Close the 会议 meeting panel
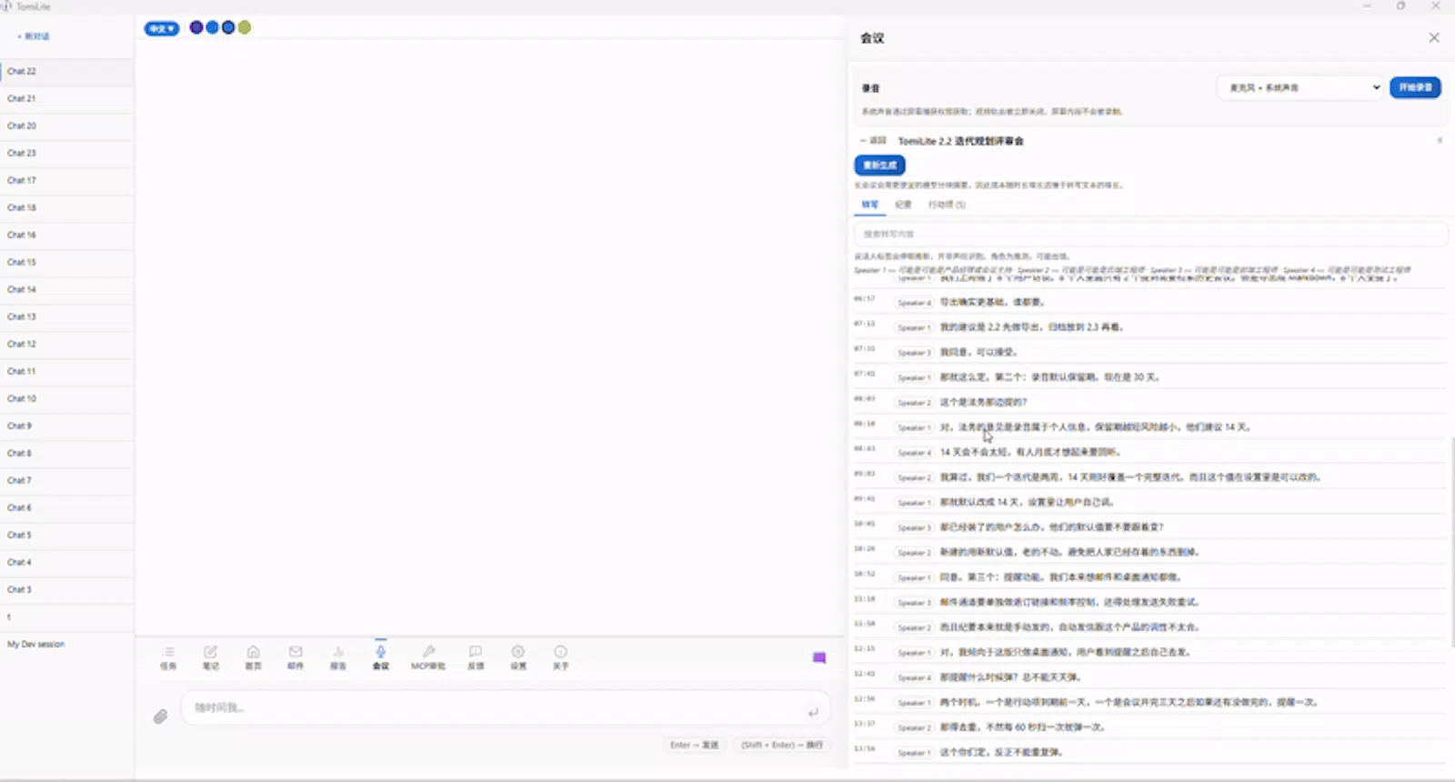Screen dimensions: 1455x782 click(x=1434, y=37)
